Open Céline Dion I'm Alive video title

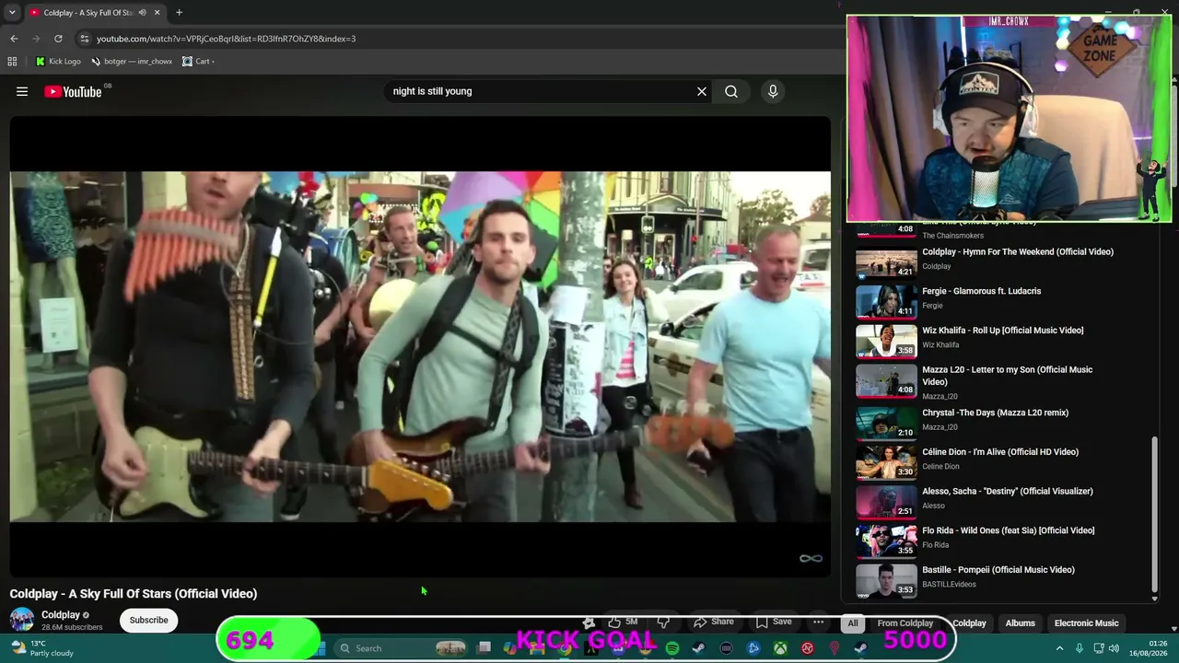1000,452
